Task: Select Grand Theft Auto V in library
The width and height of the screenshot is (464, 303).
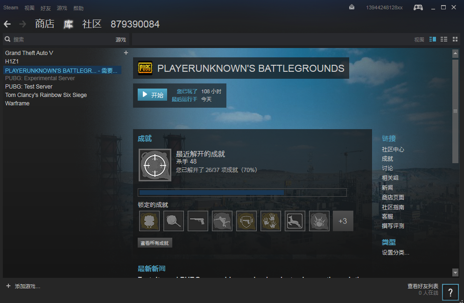Action: click(29, 53)
